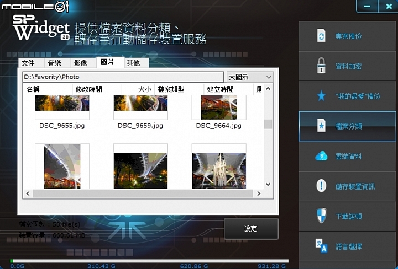398x269 pixels.
Task: Show 儲存裝置資訊 details
Action: click(355, 186)
